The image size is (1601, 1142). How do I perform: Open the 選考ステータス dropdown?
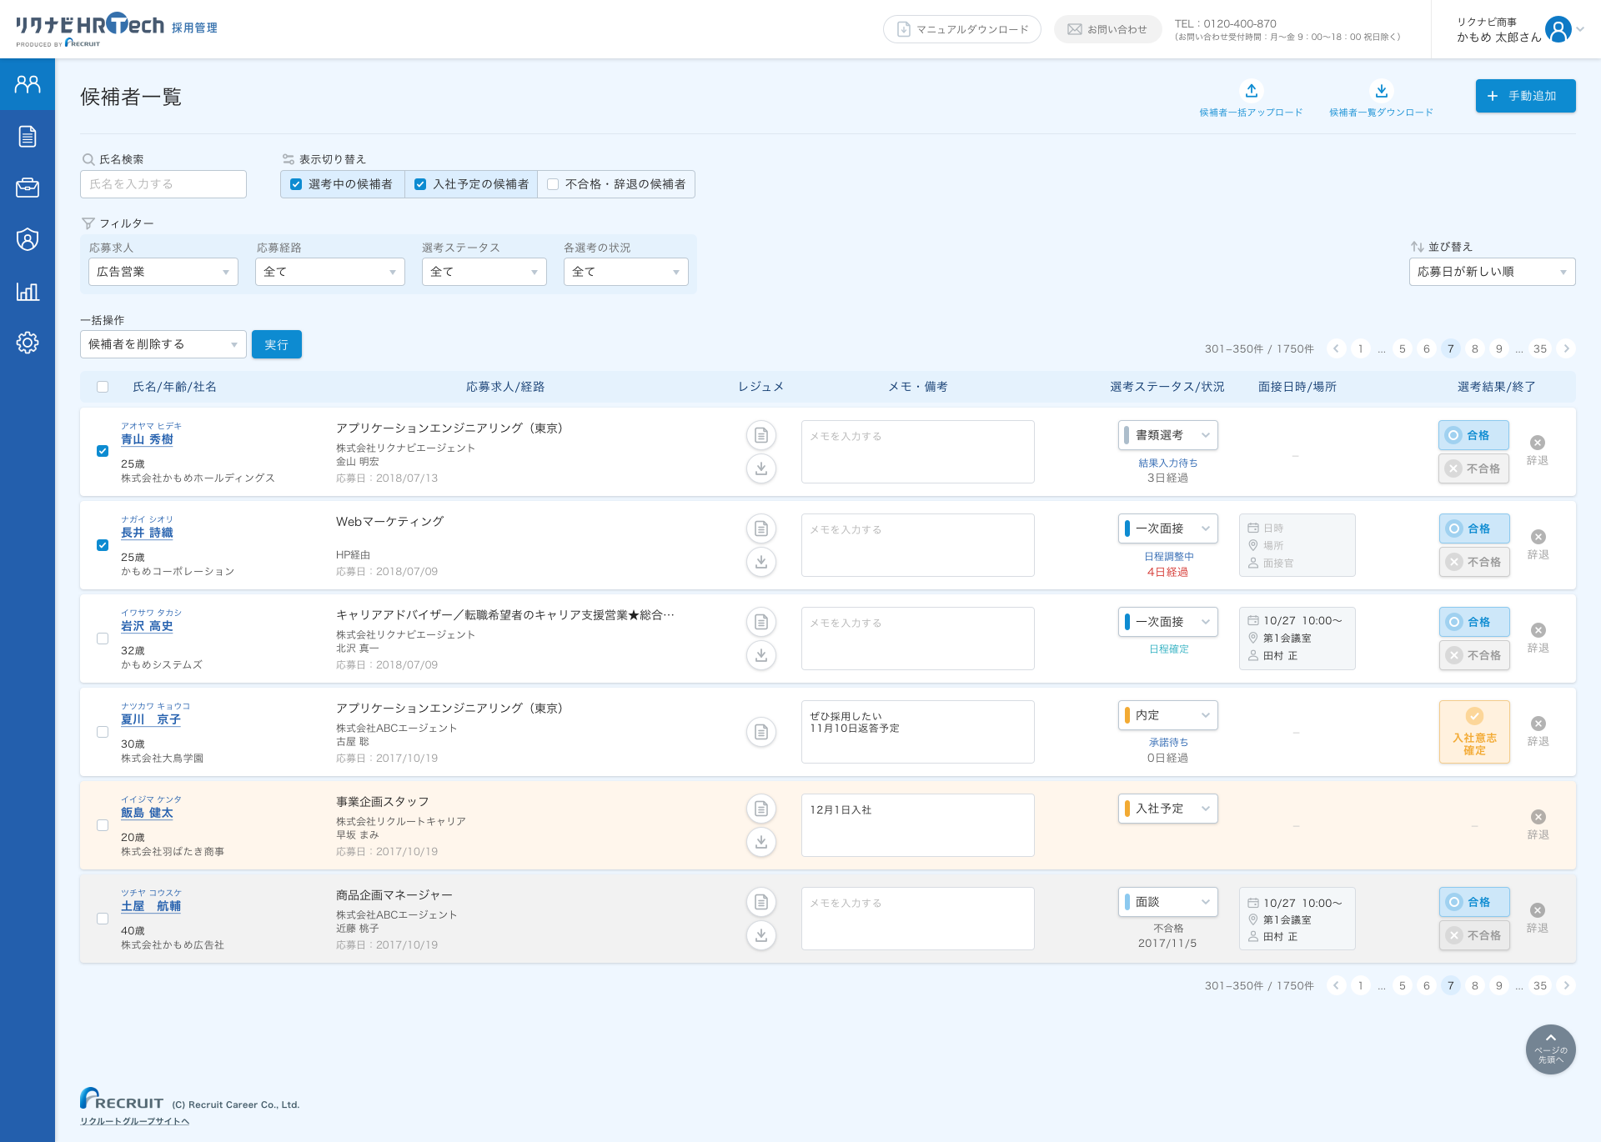(x=482, y=271)
